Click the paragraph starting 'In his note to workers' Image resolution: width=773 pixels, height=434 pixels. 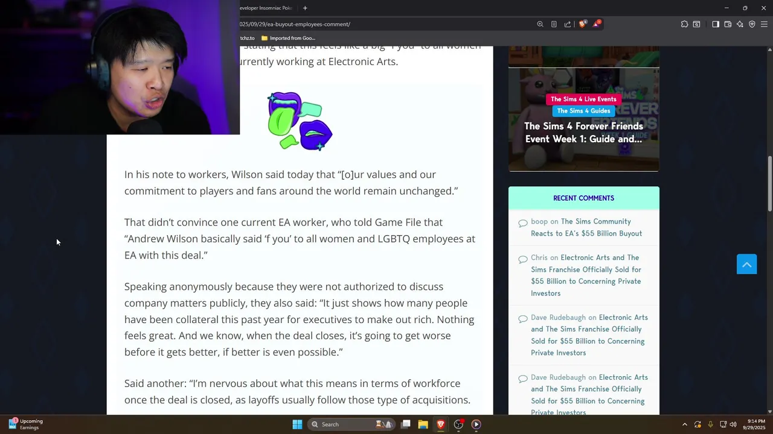click(x=291, y=183)
